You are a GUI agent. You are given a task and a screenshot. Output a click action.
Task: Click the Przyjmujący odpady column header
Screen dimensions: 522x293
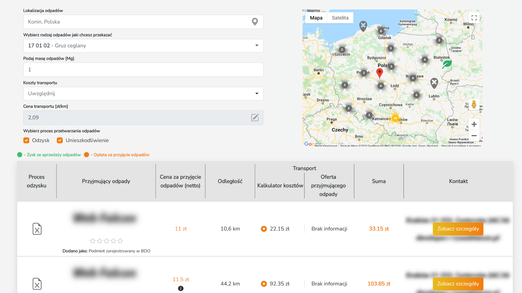[x=106, y=181]
